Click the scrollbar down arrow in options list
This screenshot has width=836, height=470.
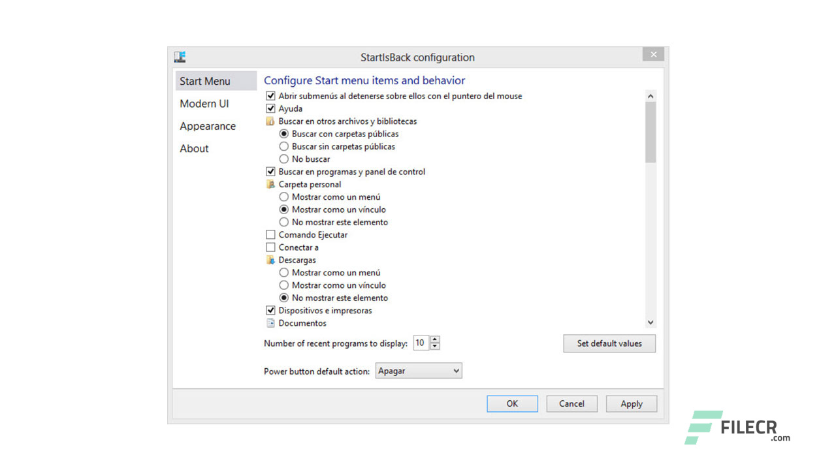coord(651,322)
